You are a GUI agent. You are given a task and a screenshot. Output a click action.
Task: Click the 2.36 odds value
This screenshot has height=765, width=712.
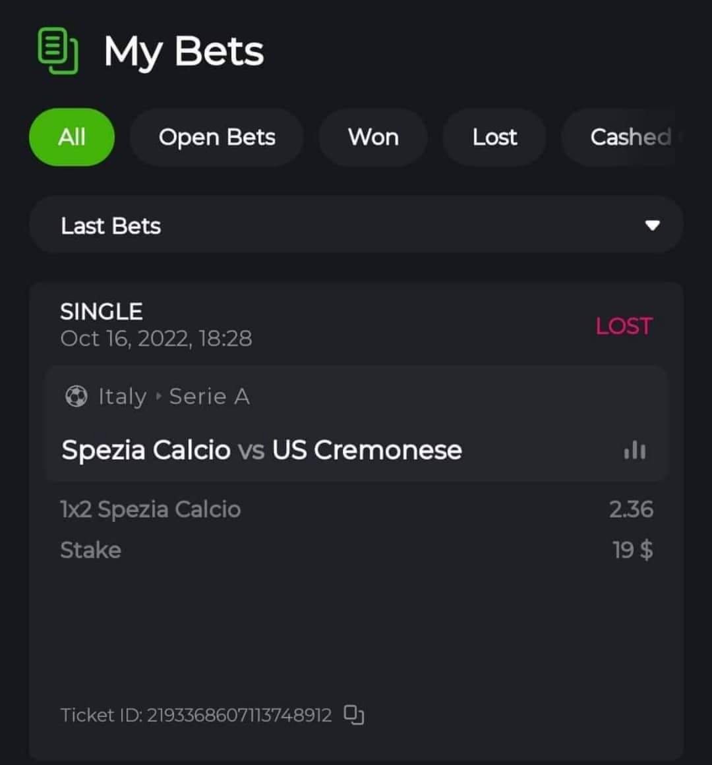pyautogui.click(x=631, y=509)
